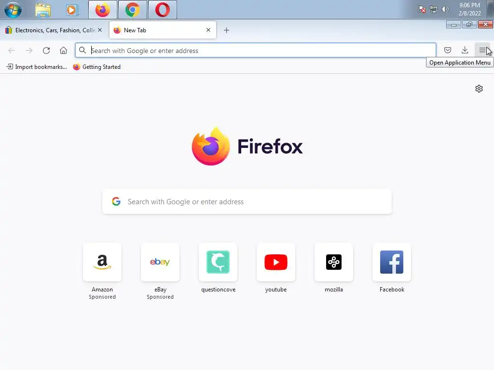Launch Windows Media Player from taskbar
This screenshot has width=494, height=370.
click(x=72, y=10)
